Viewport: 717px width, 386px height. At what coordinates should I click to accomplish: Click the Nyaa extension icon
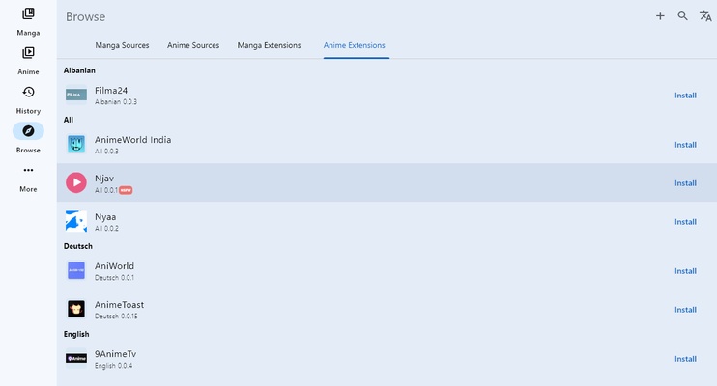click(x=76, y=222)
